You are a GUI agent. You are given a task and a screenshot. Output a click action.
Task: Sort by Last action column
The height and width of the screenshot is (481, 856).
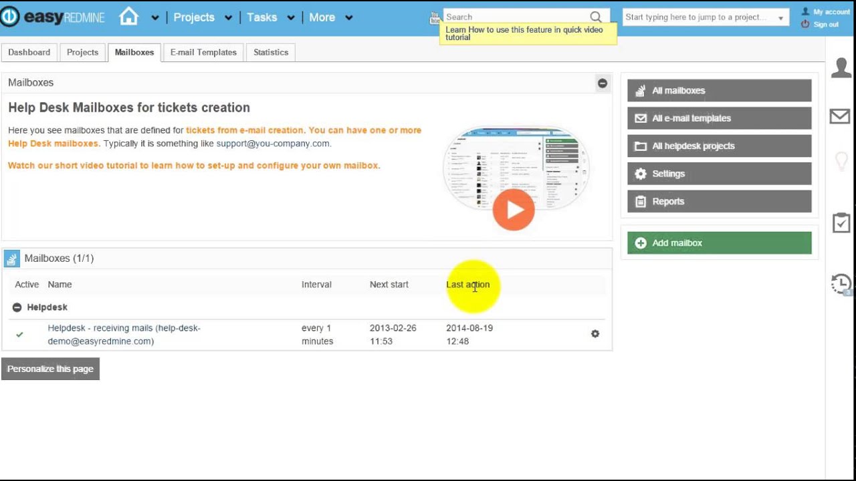click(468, 285)
